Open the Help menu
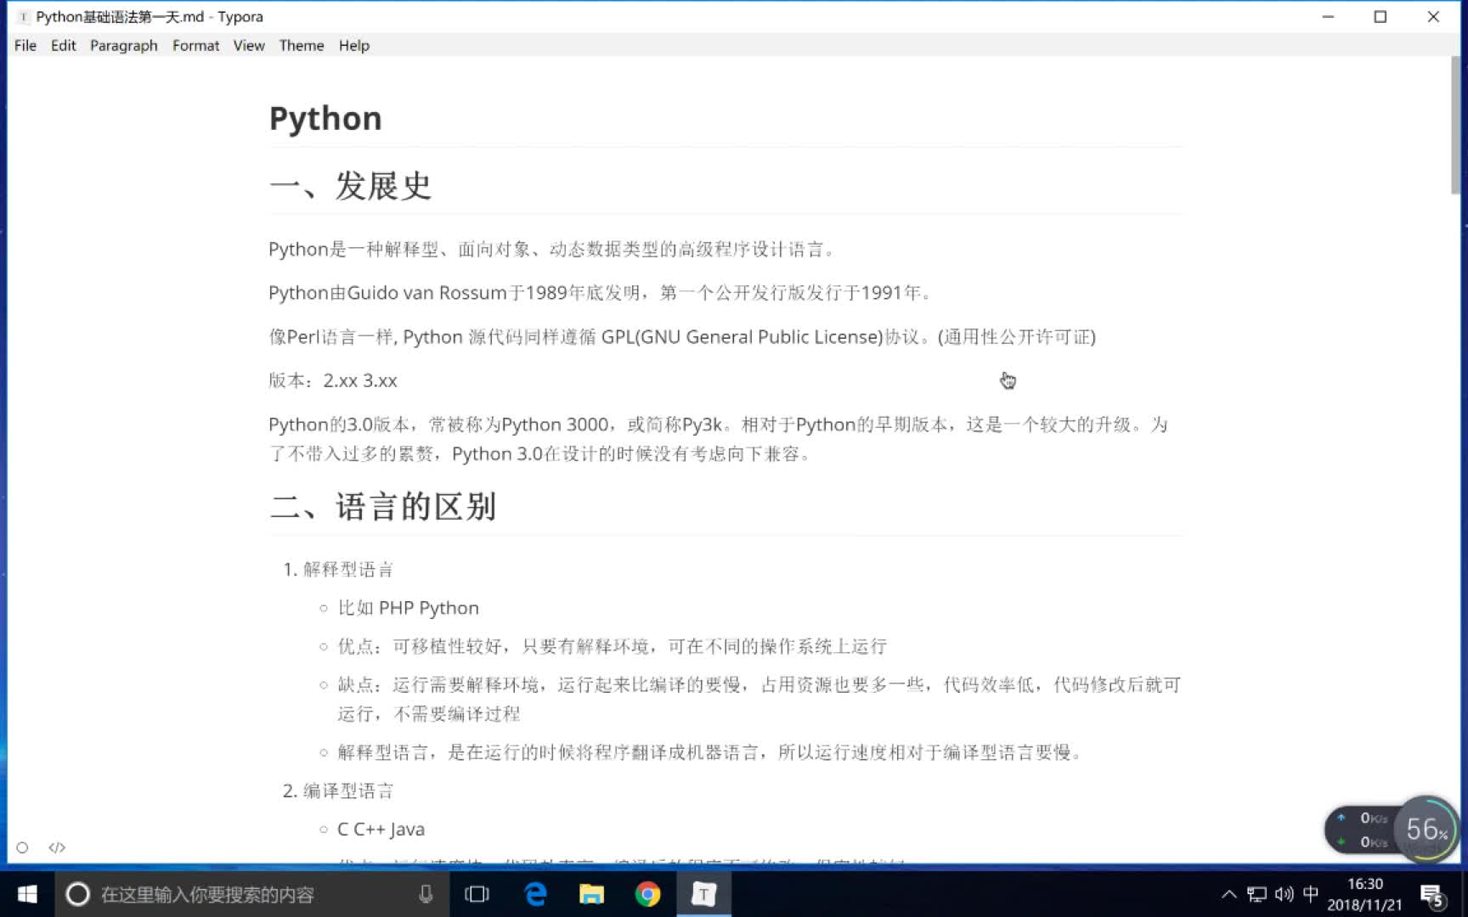 [354, 46]
